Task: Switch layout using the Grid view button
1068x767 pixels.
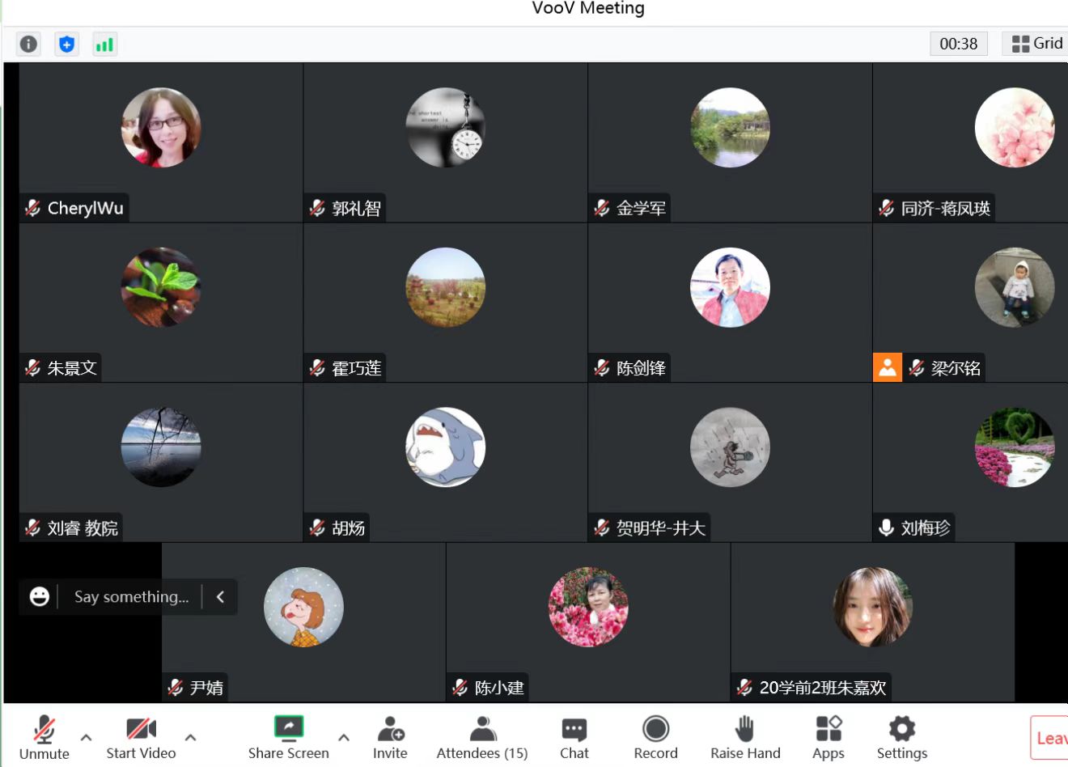Action: pyautogui.click(x=1036, y=44)
